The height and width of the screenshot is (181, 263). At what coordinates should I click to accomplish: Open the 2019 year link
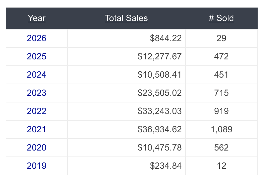click(37, 166)
